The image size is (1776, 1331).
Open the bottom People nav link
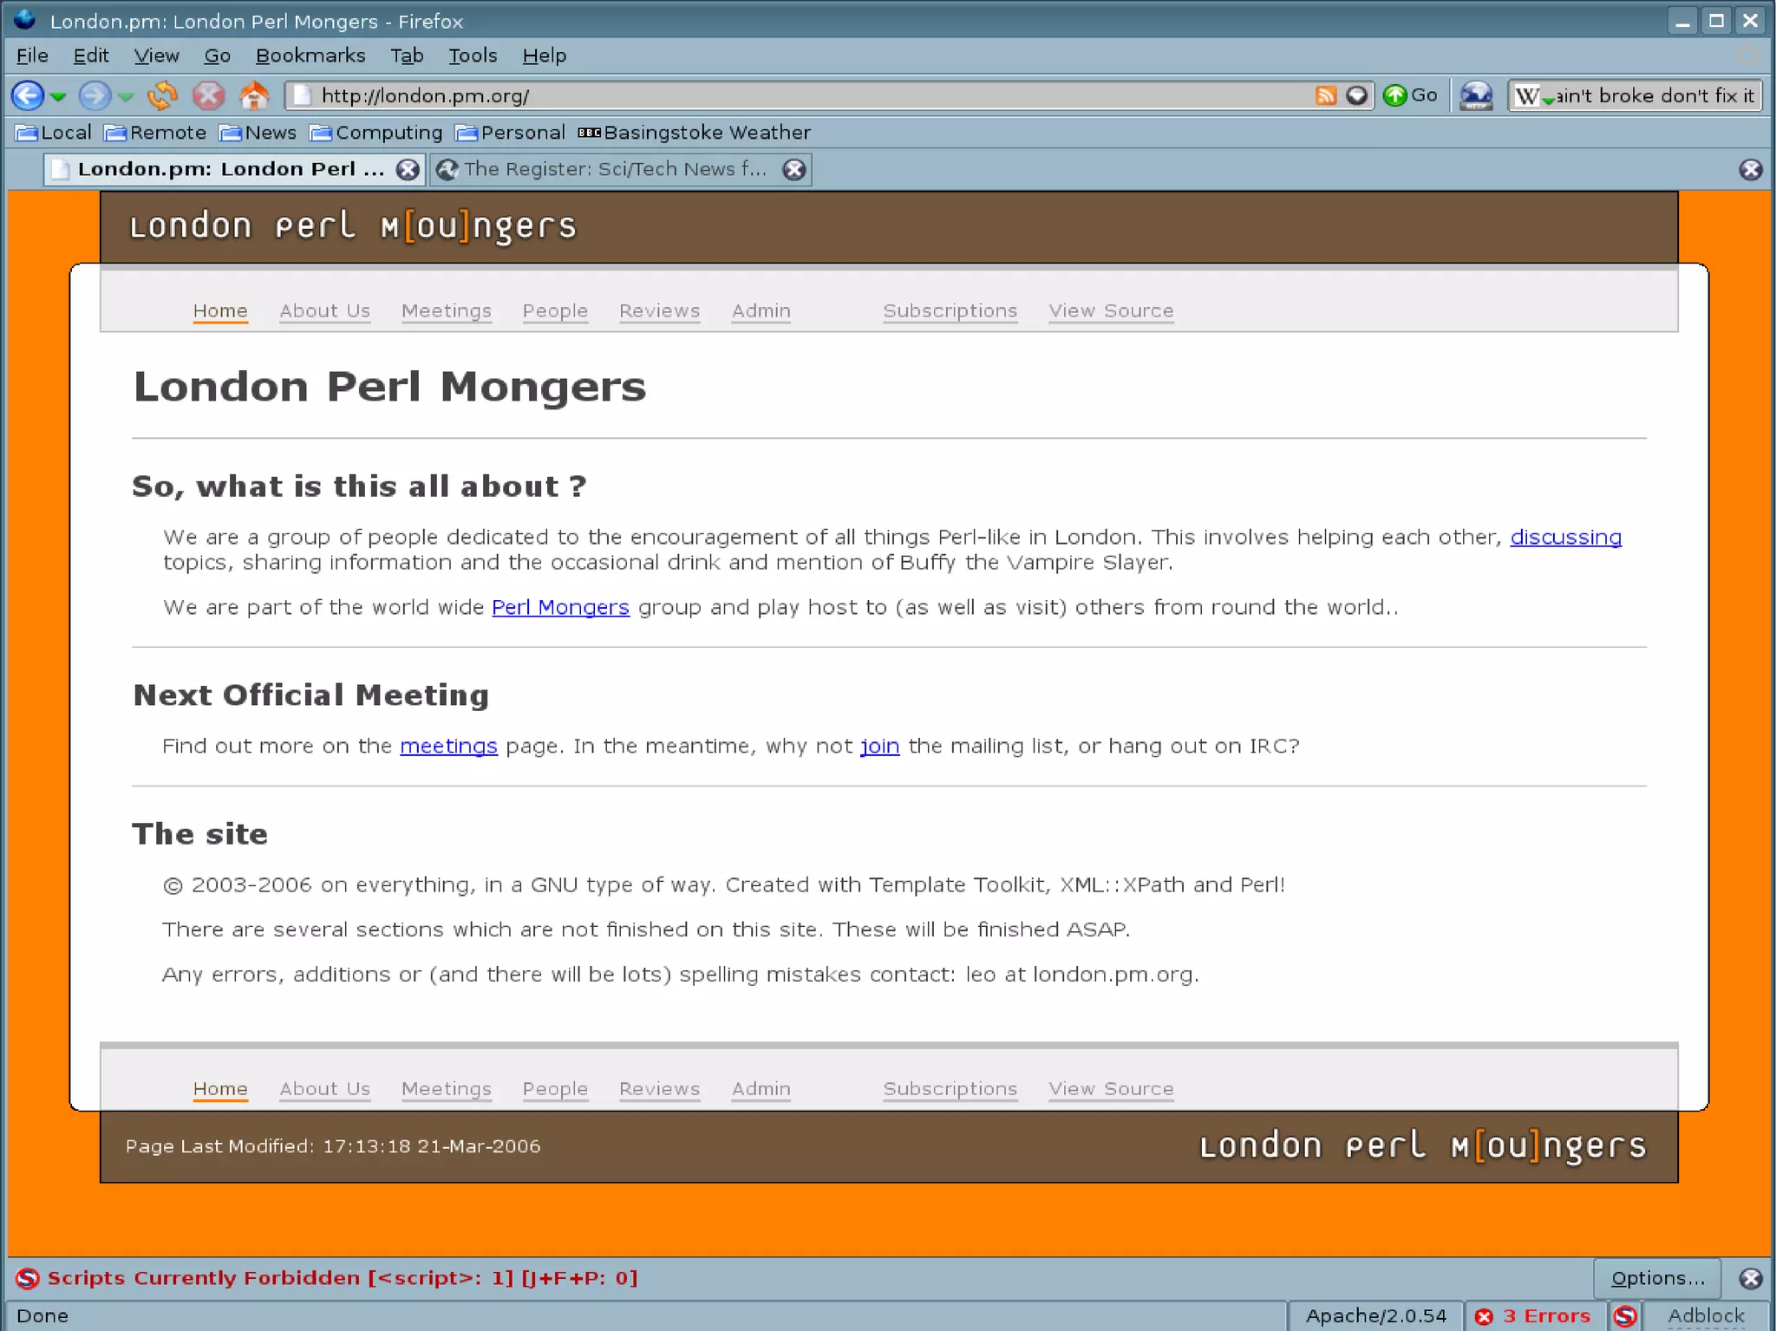pos(555,1088)
